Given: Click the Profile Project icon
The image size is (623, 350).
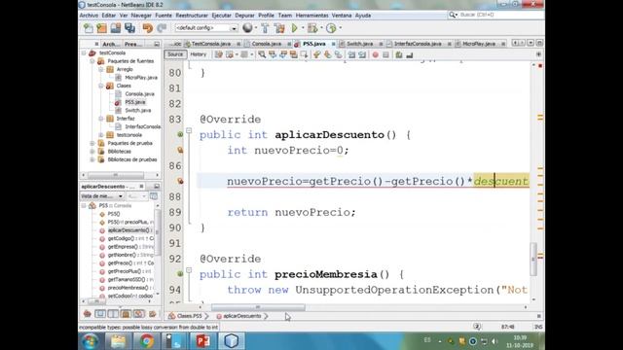Looking at the screenshot, I should coord(331,28).
